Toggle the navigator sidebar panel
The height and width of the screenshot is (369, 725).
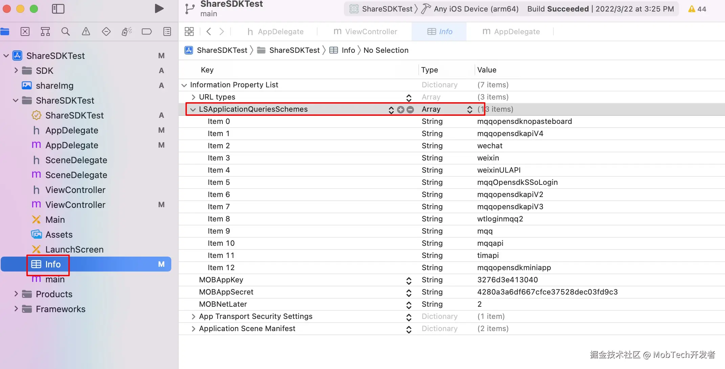click(58, 9)
